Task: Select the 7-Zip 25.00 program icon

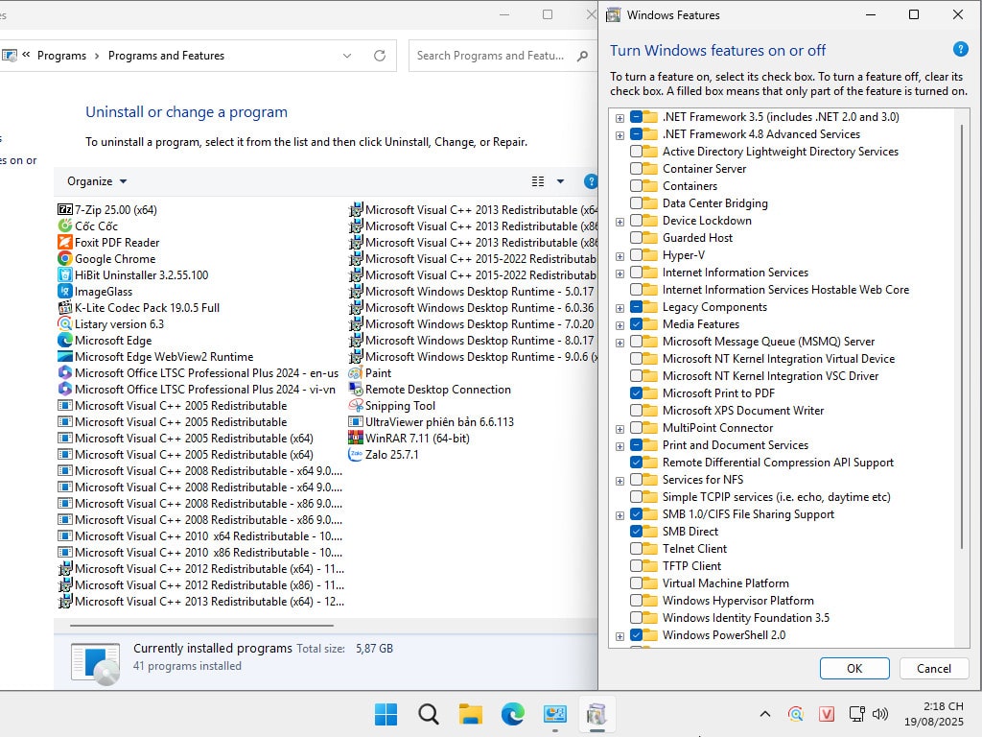Action: tap(64, 209)
